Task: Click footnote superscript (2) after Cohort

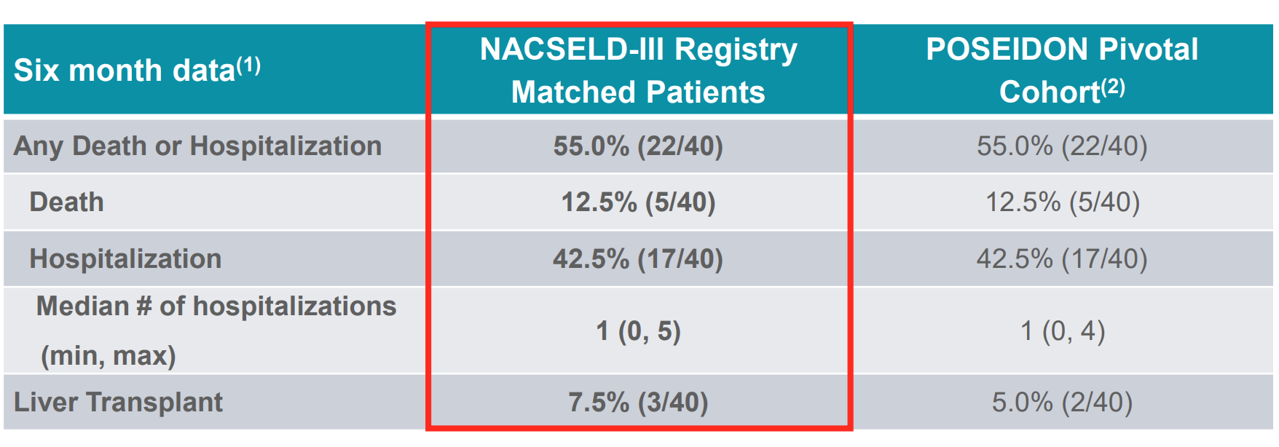Action: (1113, 87)
